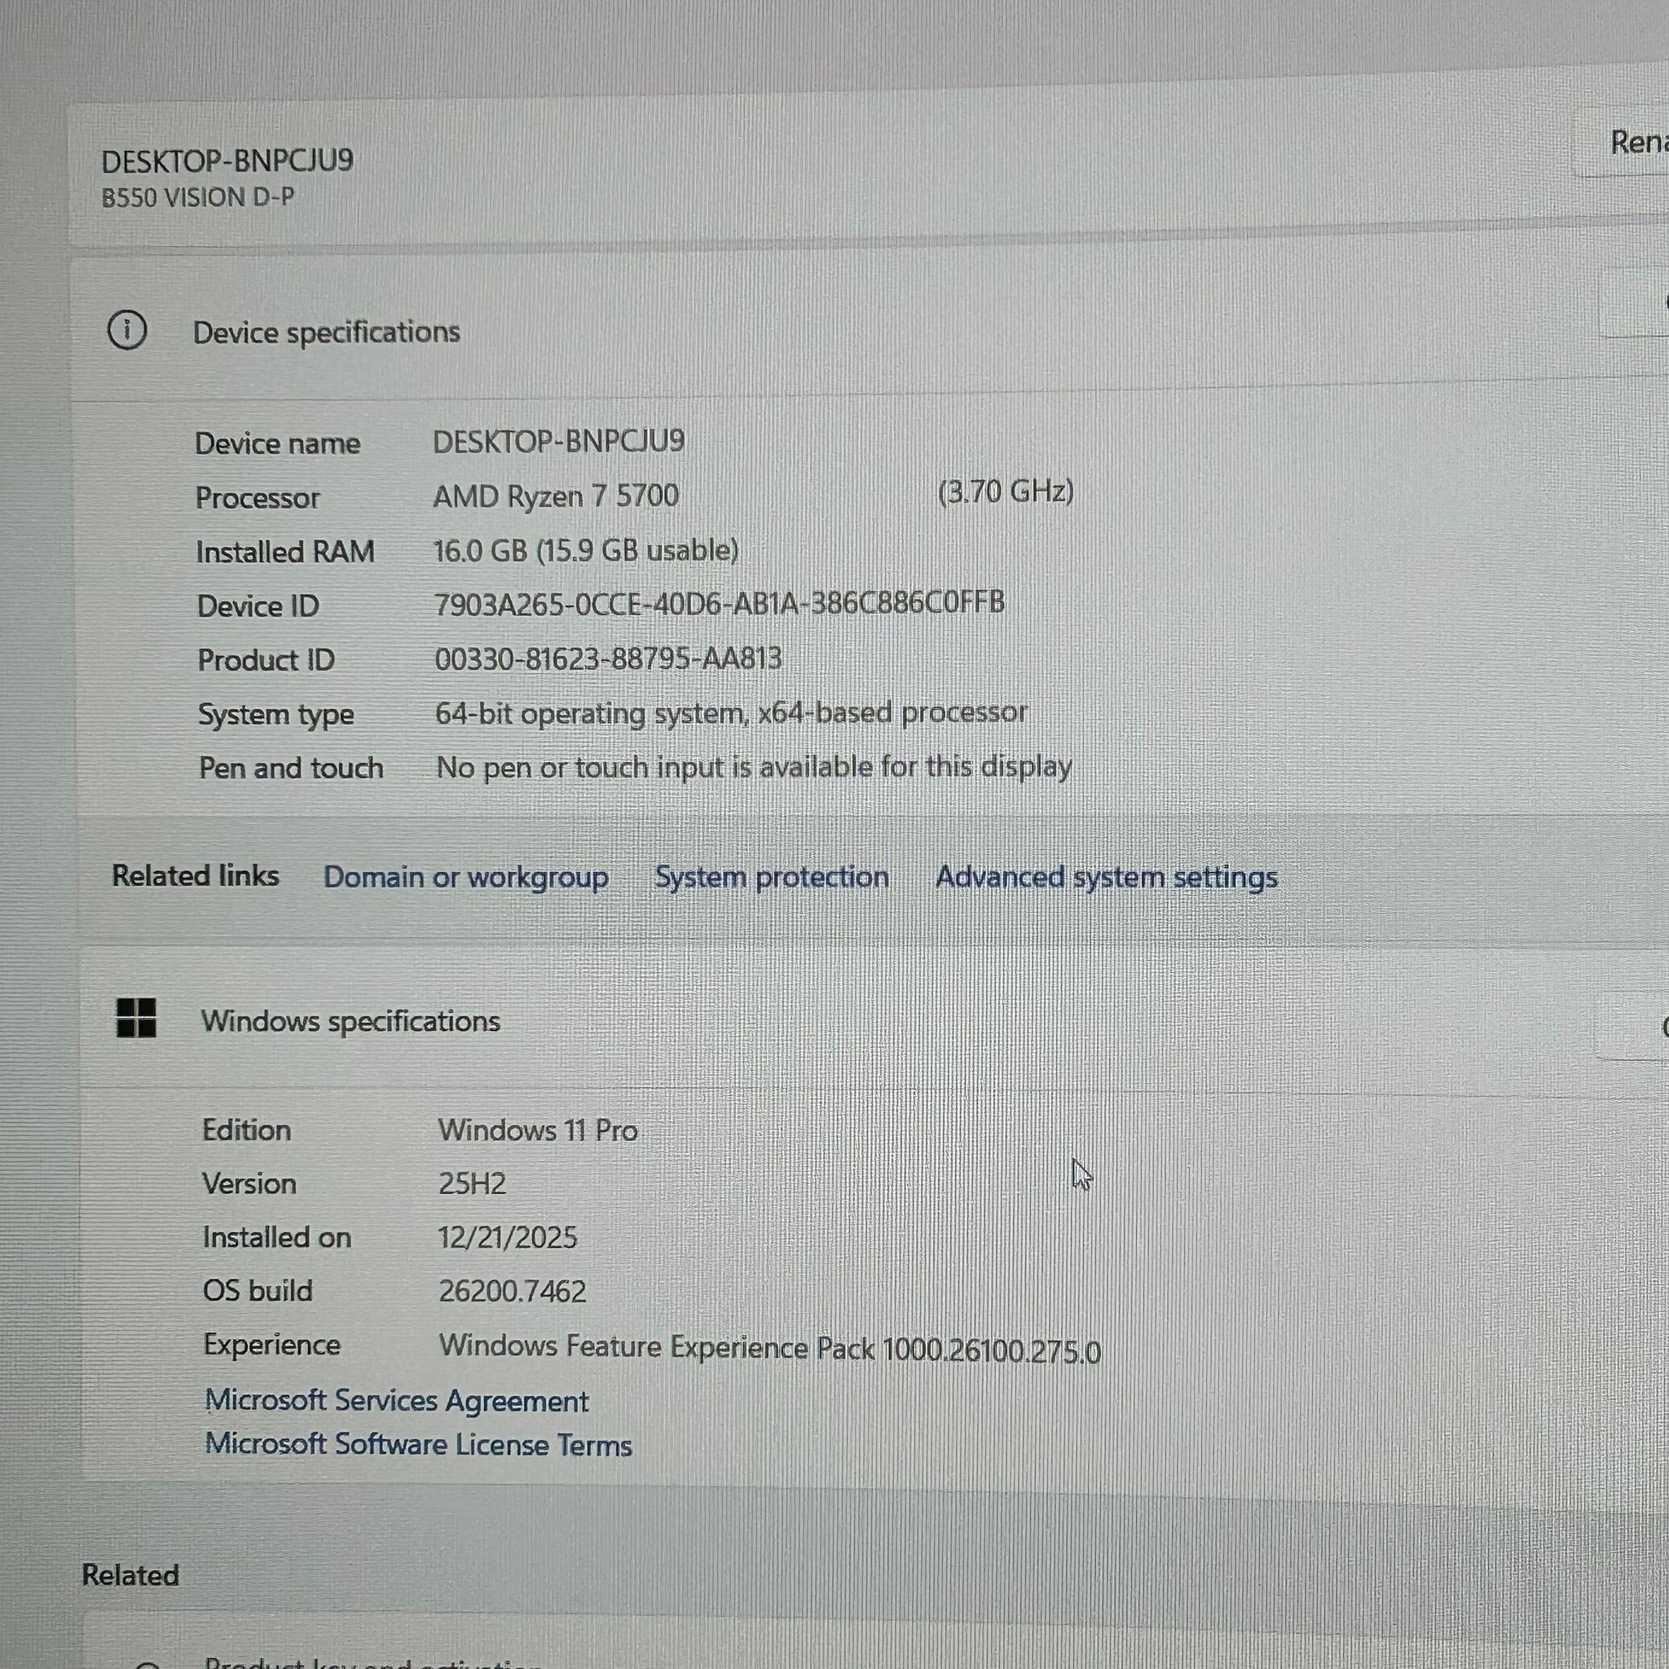The height and width of the screenshot is (1669, 1669).
Task: Open Domain or workgroup settings
Action: tap(465, 877)
